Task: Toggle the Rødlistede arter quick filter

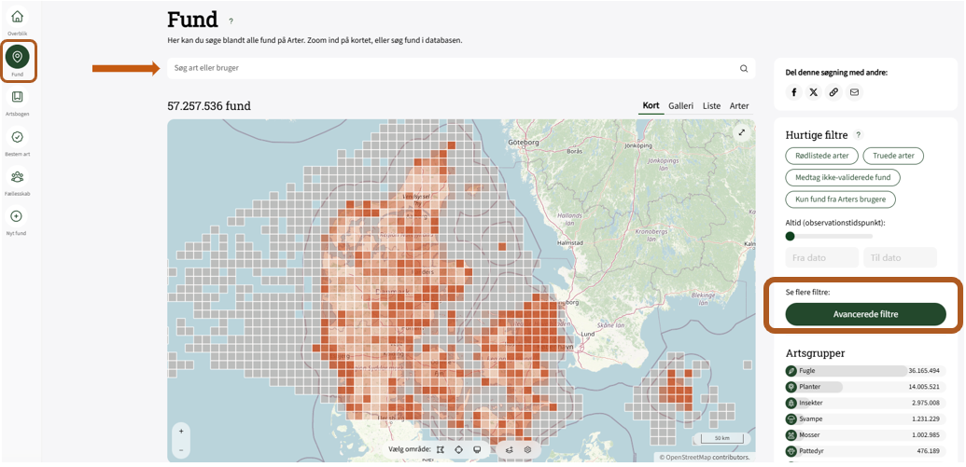Action: [x=821, y=156]
